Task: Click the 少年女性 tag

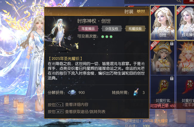Action: tap(112, 29)
